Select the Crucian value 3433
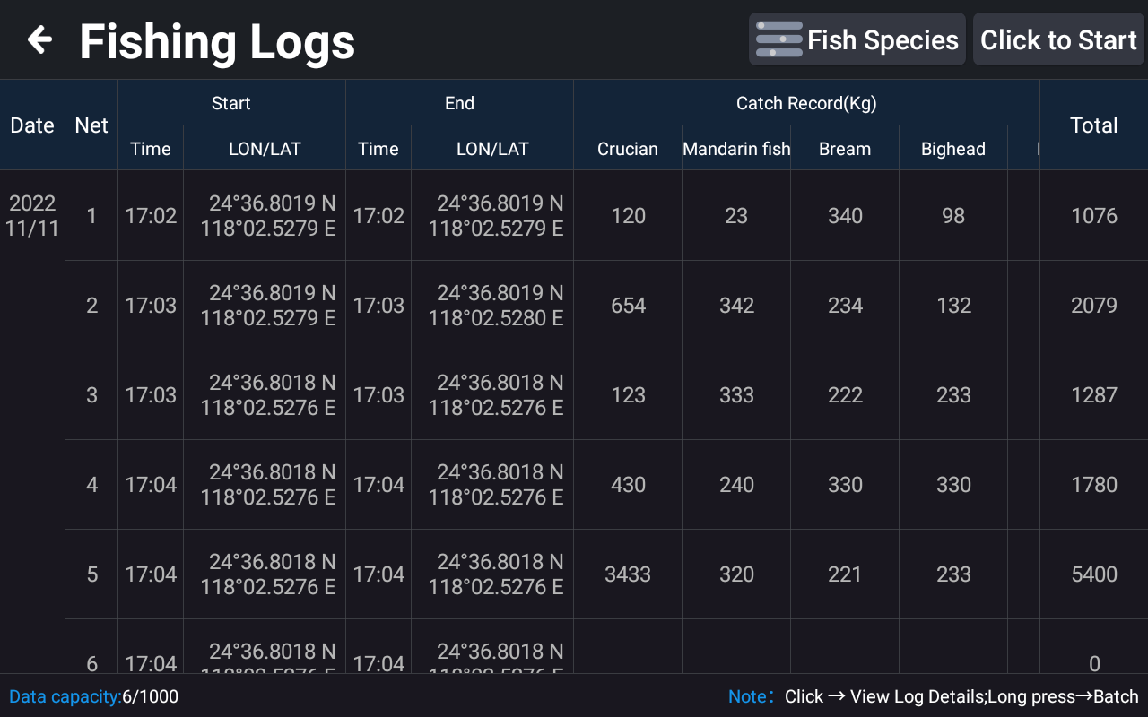1148x717 pixels. pos(628,574)
